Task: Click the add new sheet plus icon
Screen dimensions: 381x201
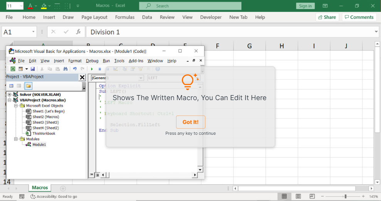Action: coord(63,188)
